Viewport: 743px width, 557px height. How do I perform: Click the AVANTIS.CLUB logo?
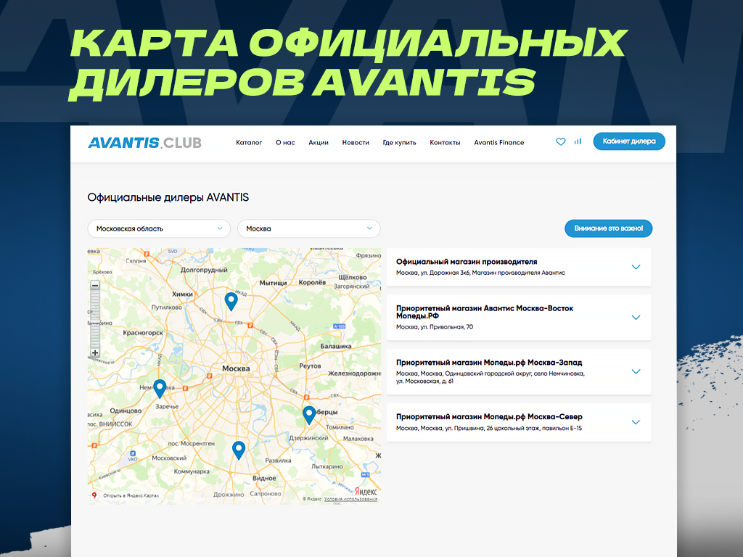[x=144, y=143]
